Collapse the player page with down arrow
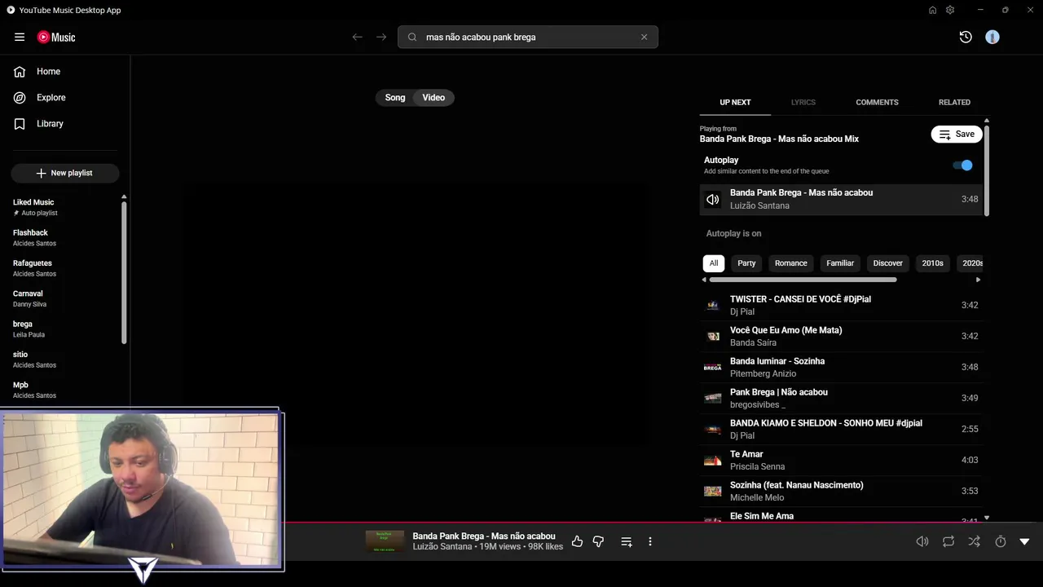 [x=1025, y=542]
